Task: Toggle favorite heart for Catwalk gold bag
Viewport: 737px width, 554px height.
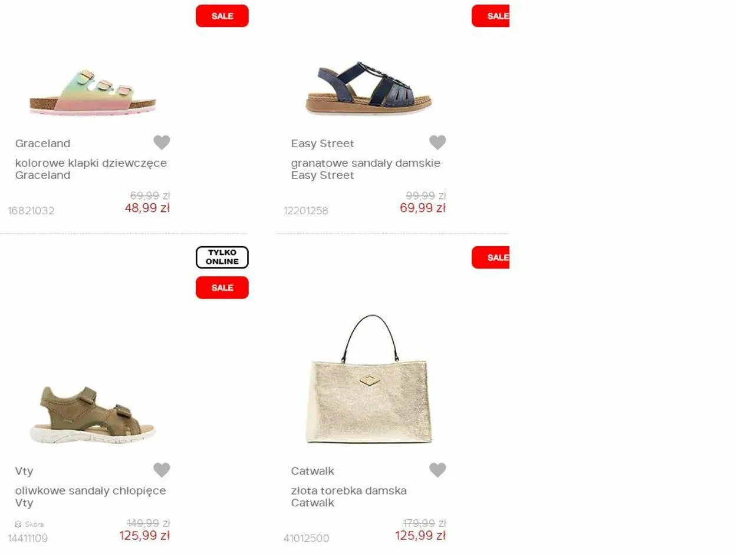Action: tap(437, 470)
